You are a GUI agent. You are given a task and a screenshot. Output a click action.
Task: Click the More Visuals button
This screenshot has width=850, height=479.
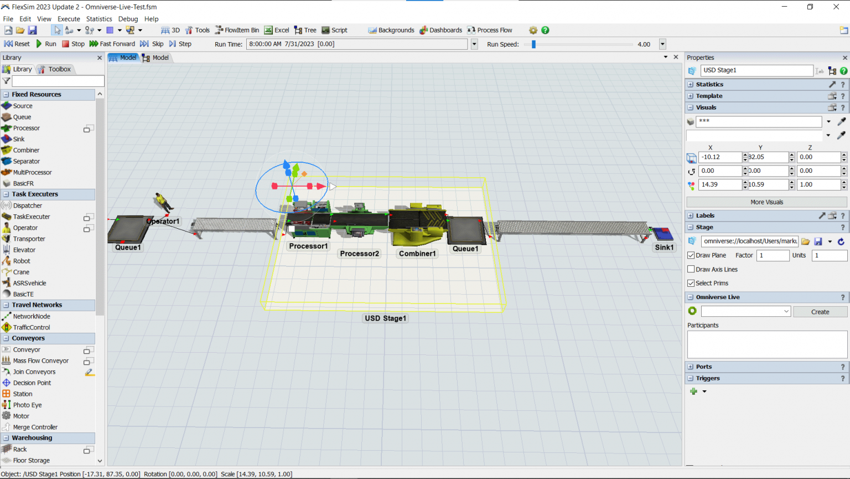pyautogui.click(x=766, y=202)
